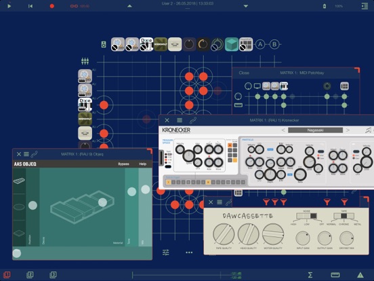Toggle the dimmed Kronecker row matrix node

click(146, 119)
